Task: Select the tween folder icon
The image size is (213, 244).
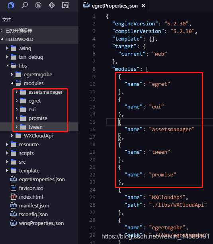Action: pyautogui.click(x=23, y=127)
